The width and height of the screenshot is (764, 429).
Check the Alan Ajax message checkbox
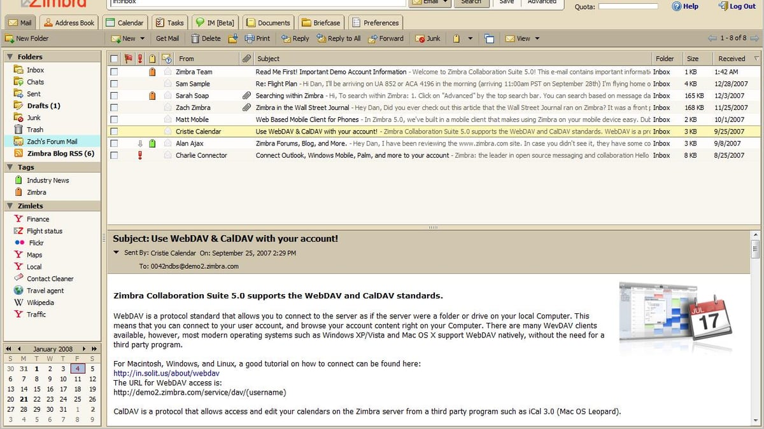pos(114,144)
